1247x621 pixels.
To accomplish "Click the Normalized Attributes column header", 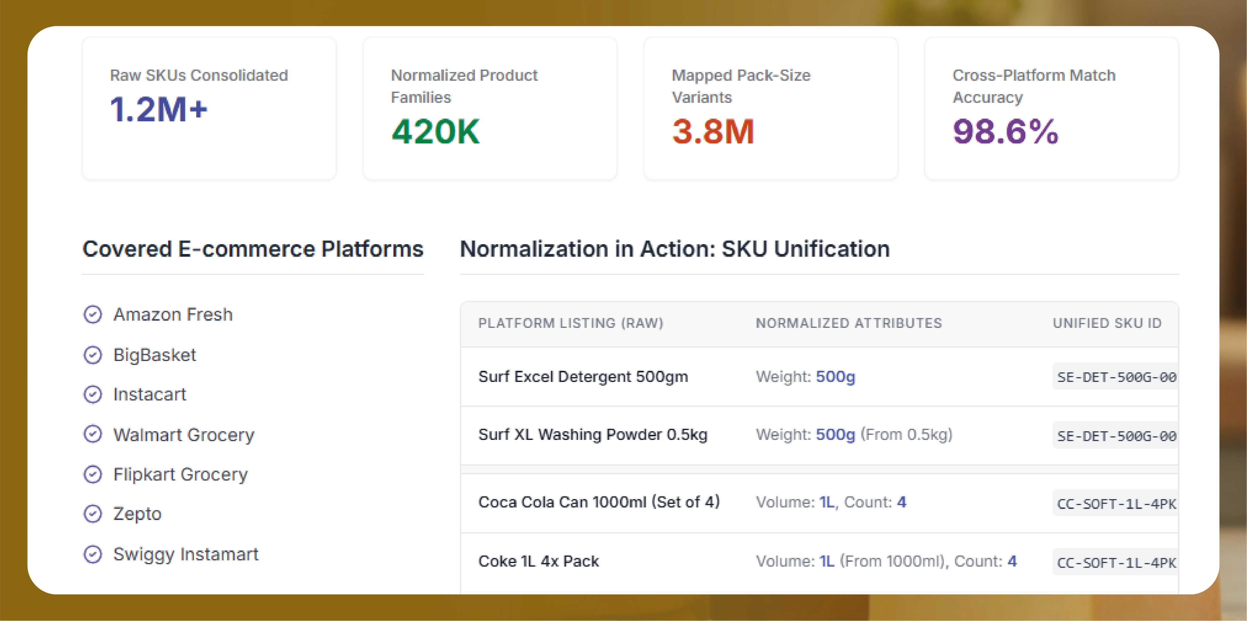I will 848,323.
